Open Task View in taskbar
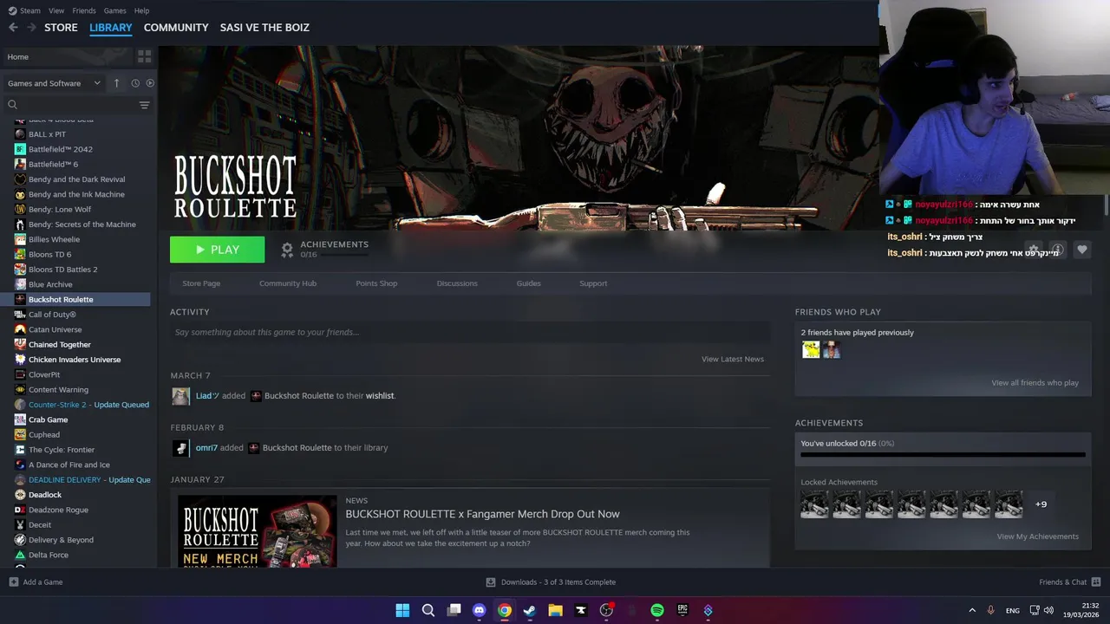The image size is (1110, 624). [454, 610]
